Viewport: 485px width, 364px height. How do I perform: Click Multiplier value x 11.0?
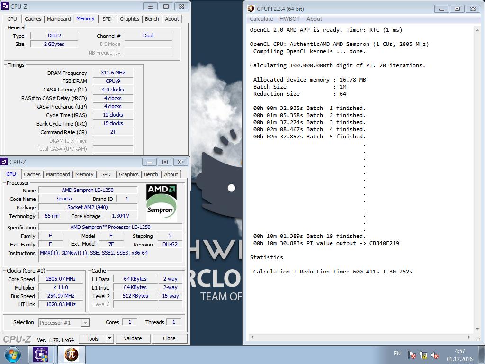click(61, 288)
